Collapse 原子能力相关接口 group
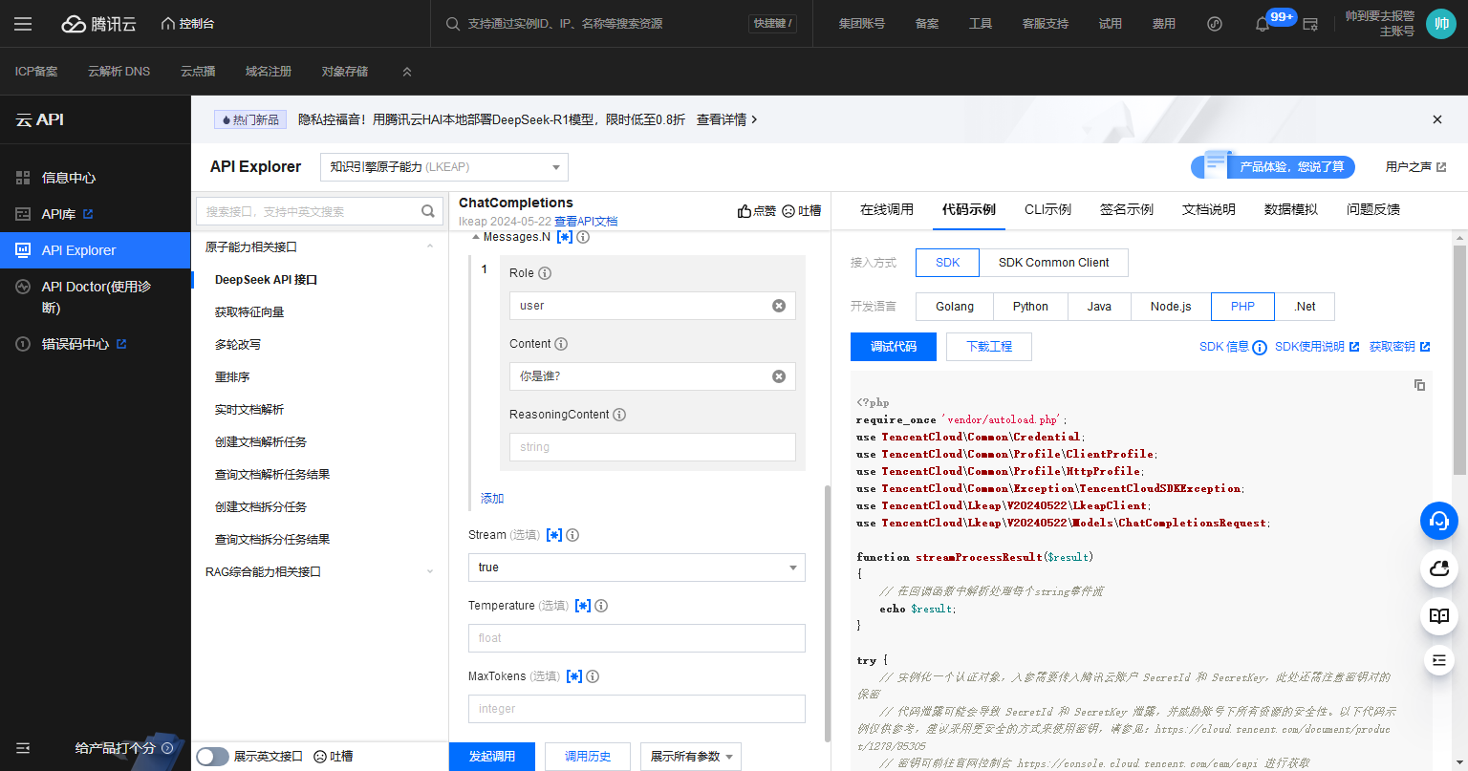Screen dimensions: 1468x771 click(429, 246)
